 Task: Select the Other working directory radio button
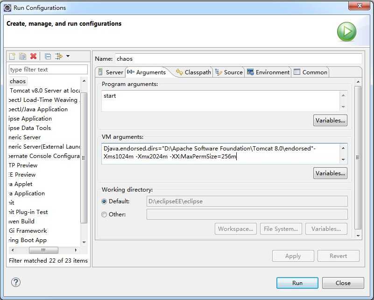tap(104, 214)
